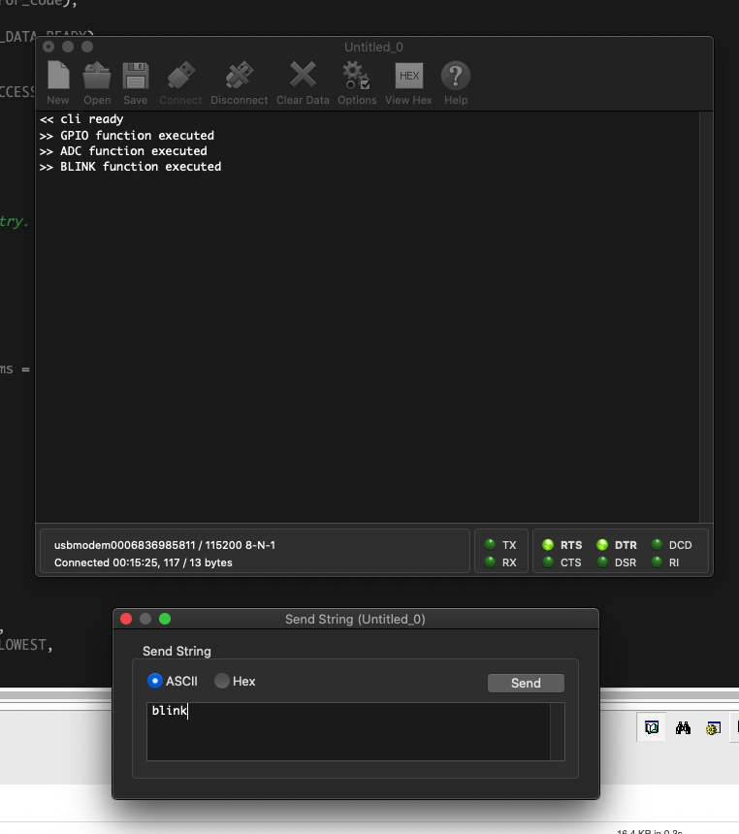This screenshot has height=834, width=739.
Task: Close the Send String window
Action: click(126, 619)
